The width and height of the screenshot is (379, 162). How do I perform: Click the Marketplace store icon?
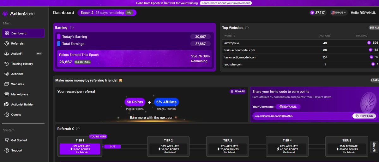(7, 94)
